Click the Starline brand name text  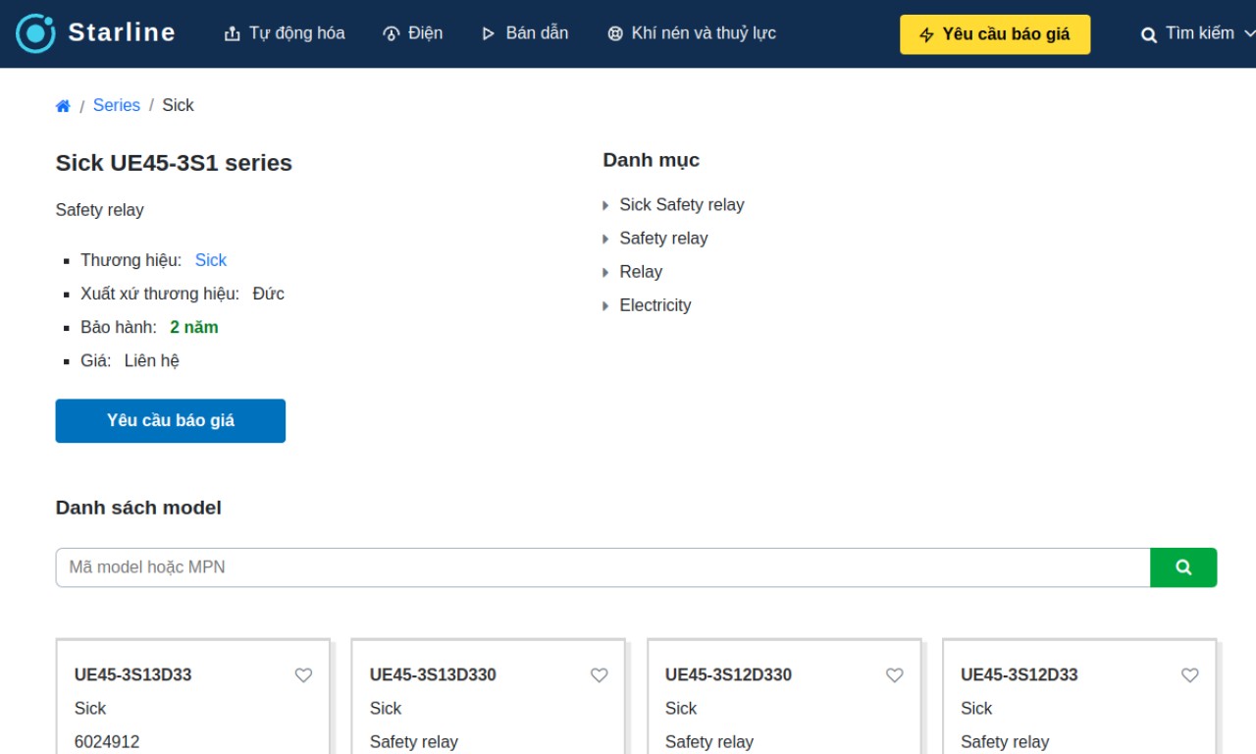(x=122, y=32)
